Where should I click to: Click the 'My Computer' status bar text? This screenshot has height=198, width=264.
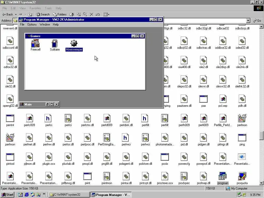pos(239,188)
